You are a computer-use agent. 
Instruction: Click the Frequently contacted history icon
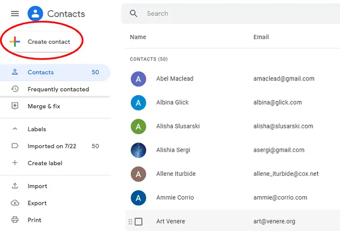tap(15, 89)
